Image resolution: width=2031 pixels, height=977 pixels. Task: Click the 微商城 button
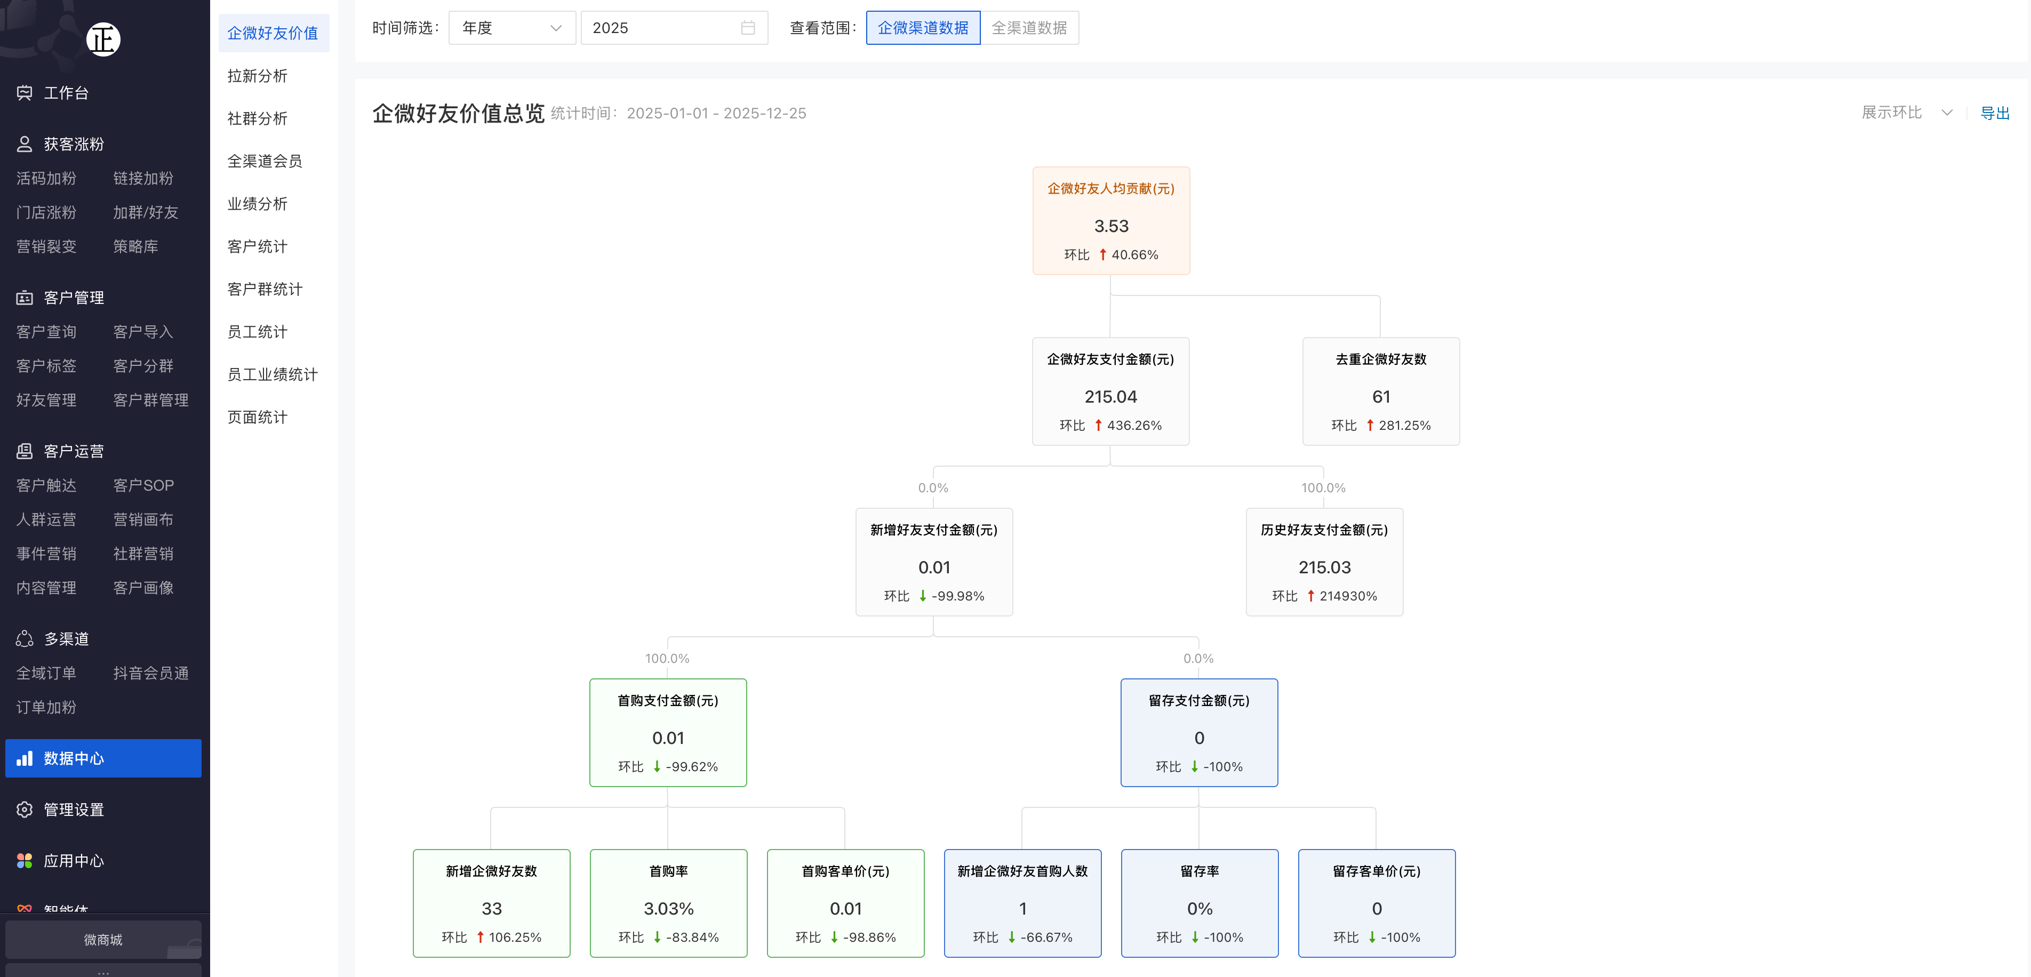(x=103, y=940)
